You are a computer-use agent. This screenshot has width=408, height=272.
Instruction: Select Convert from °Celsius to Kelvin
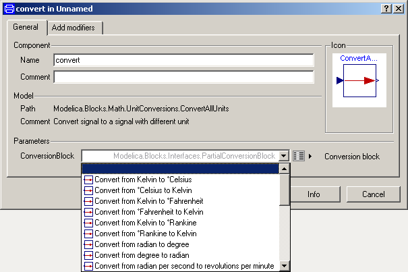click(142, 190)
